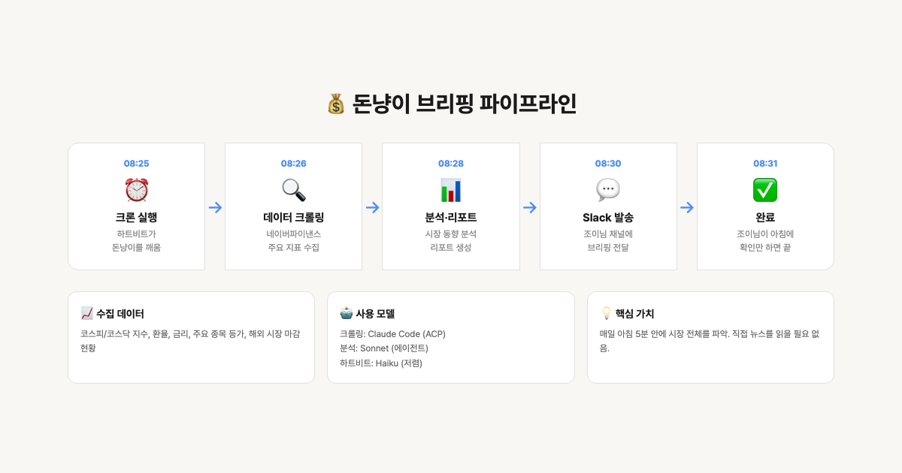
Task: Select the 크론 실행 step title
Action: (136, 218)
